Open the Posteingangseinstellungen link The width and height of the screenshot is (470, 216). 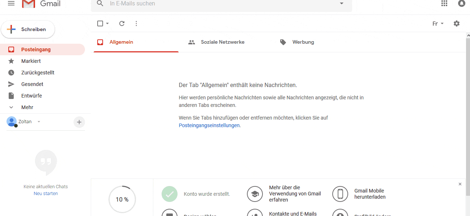[x=209, y=125]
